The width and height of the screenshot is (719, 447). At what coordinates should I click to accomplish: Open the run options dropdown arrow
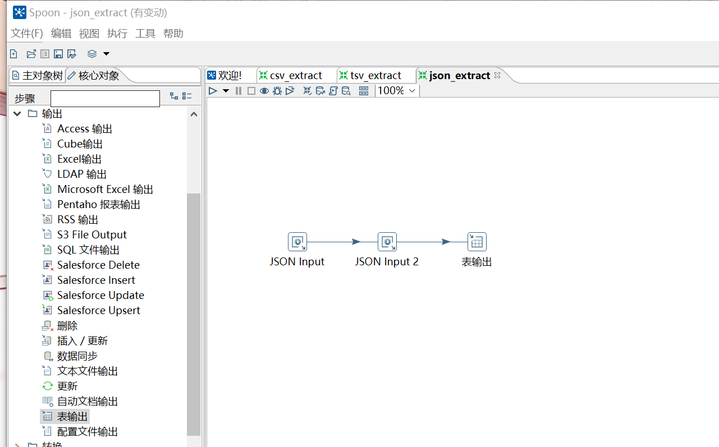[x=226, y=91]
